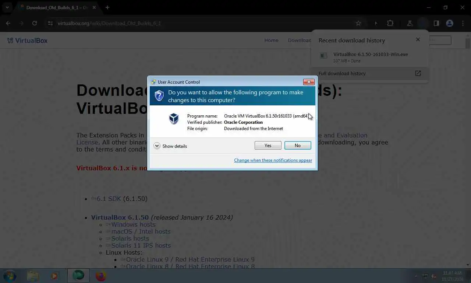Image resolution: width=471 pixels, height=283 pixels.
Task: Open Chrome side panel icon
Action: [436, 23]
